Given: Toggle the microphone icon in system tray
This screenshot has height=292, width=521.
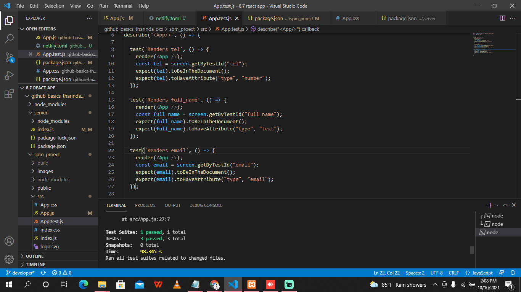Looking at the screenshot, I should pos(454,284).
